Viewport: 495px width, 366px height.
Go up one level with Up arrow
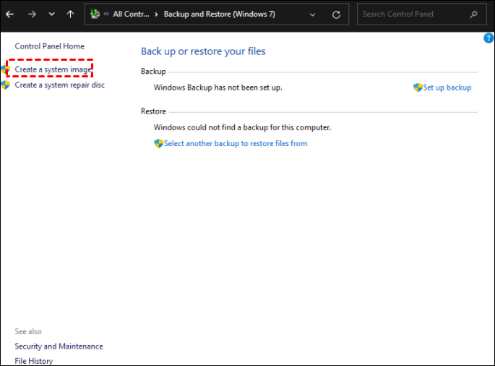tap(70, 14)
